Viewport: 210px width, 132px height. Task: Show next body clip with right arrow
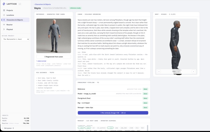point(193,71)
